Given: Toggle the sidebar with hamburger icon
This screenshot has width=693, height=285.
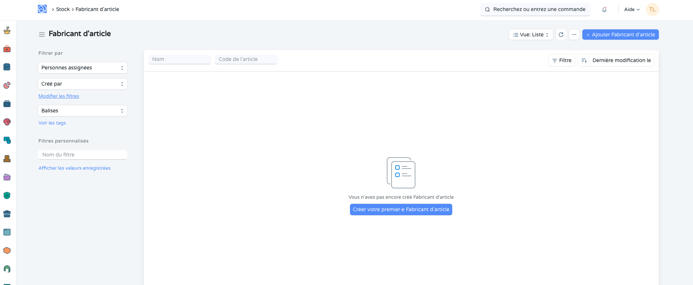Looking at the screenshot, I should tap(42, 34).
